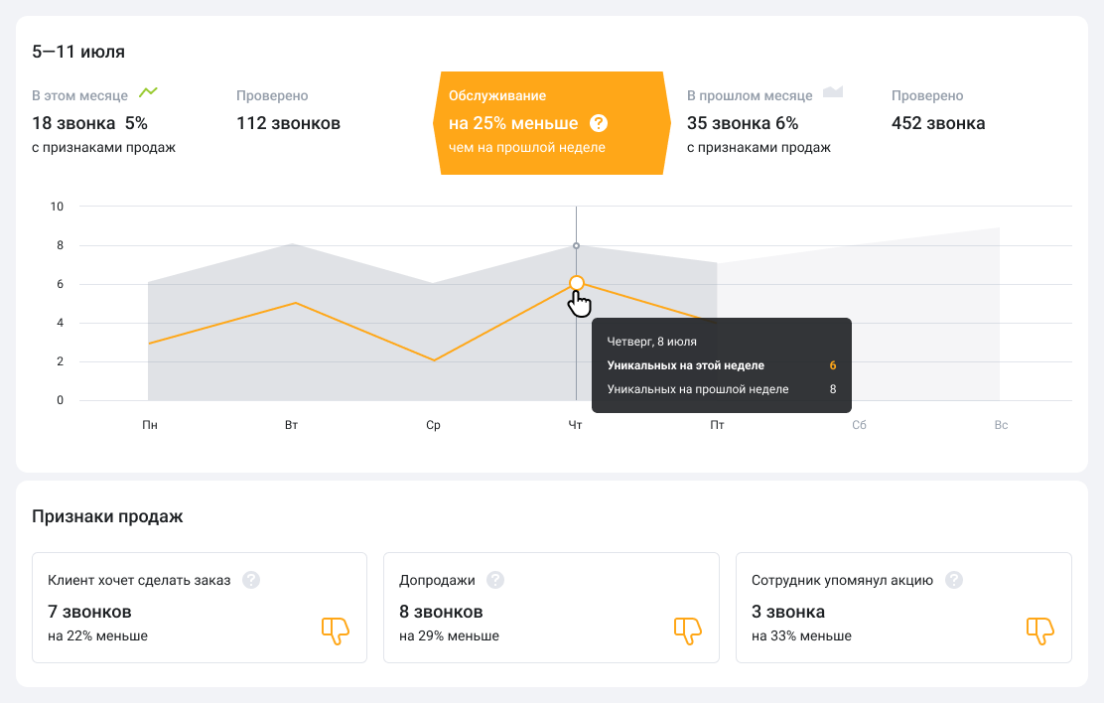Image resolution: width=1104 pixels, height=703 pixels.
Task: Open help icon for Сотрудник упомянул акцию
Action: click(953, 580)
